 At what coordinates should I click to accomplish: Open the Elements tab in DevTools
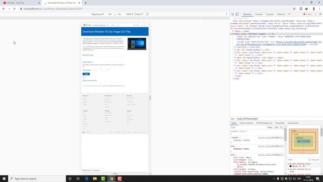pos(247,14)
